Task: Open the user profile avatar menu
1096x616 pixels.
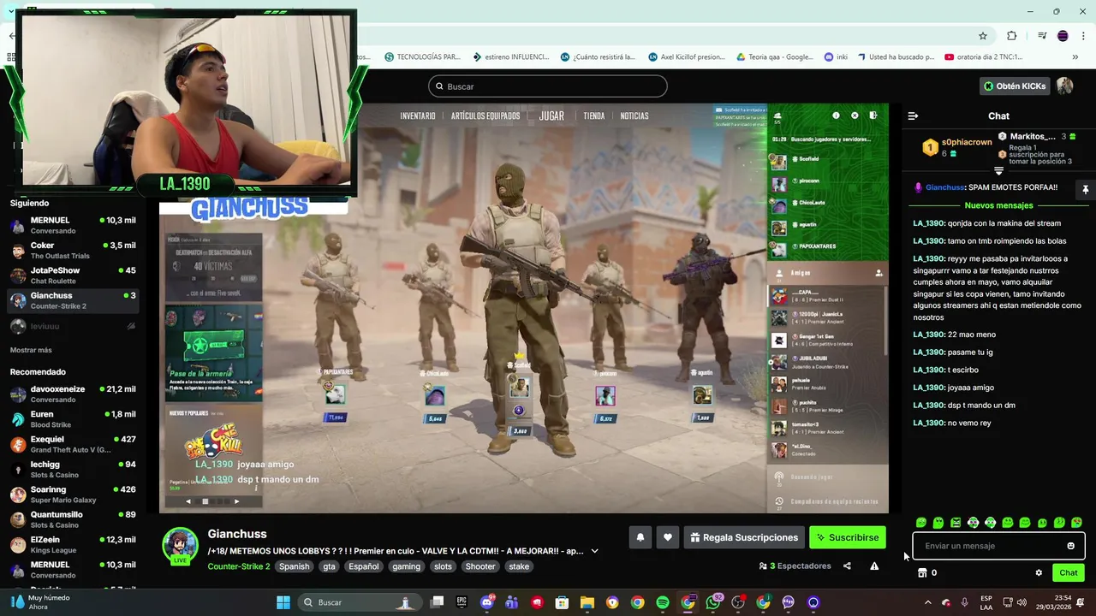Action: coord(1064,86)
